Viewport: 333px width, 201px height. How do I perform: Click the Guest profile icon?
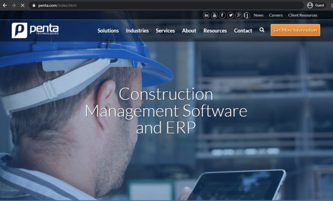click(x=311, y=5)
